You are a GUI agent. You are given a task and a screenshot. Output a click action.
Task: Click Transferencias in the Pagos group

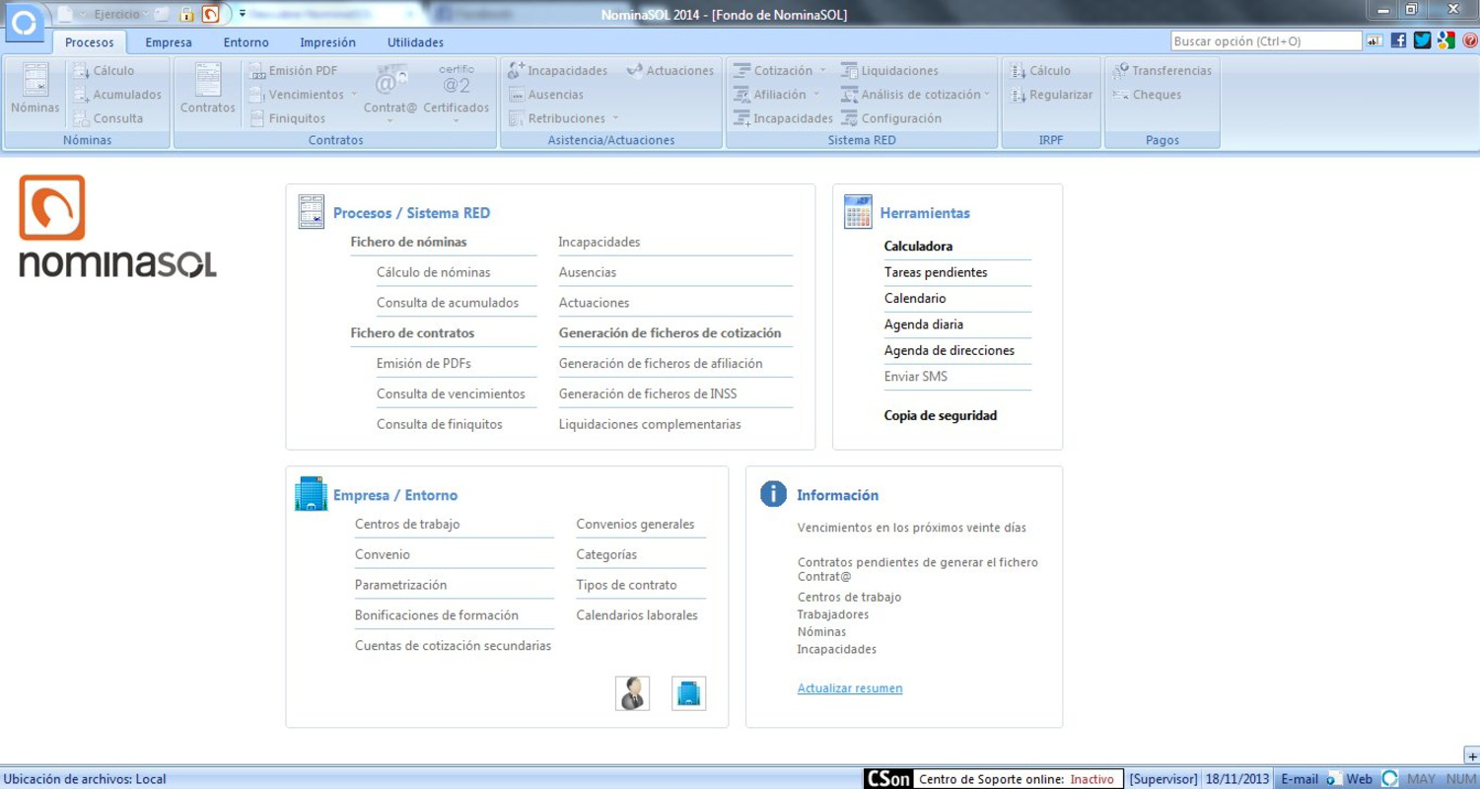pos(1162,71)
